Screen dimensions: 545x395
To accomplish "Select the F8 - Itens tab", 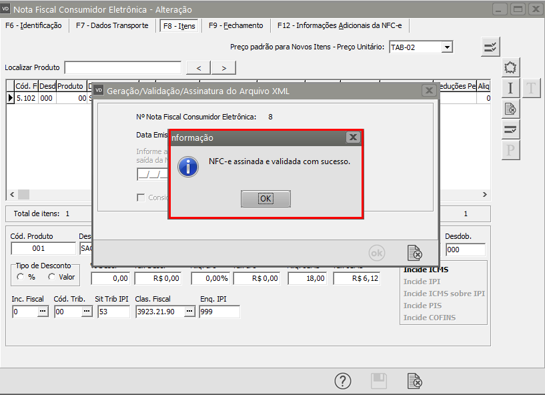I will pos(179,26).
